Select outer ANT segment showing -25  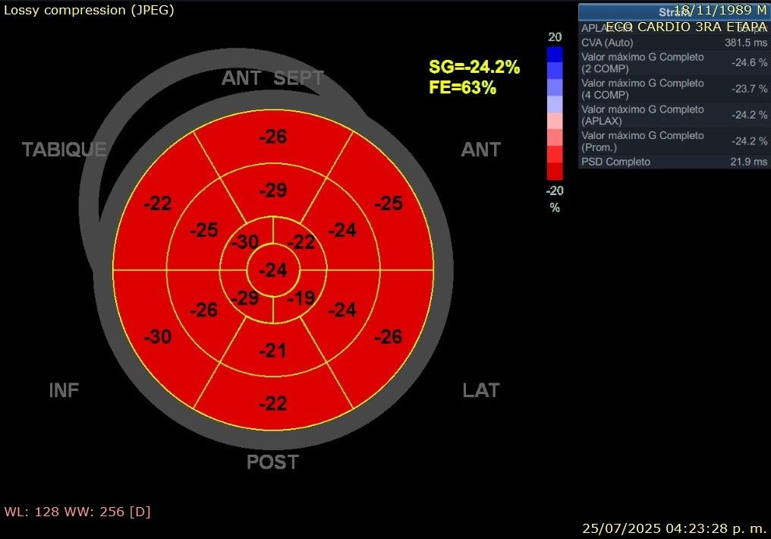[388, 203]
